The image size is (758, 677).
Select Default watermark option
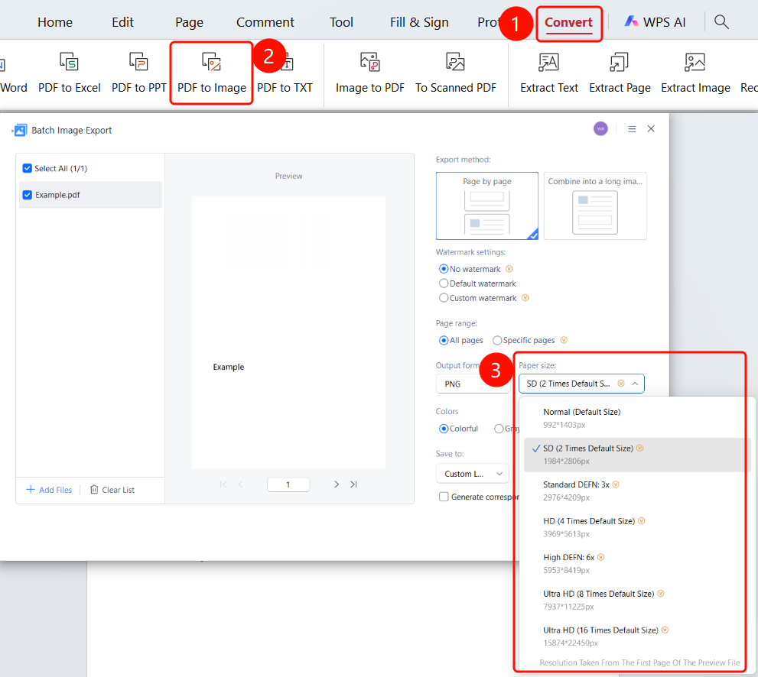click(x=444, y=283)
